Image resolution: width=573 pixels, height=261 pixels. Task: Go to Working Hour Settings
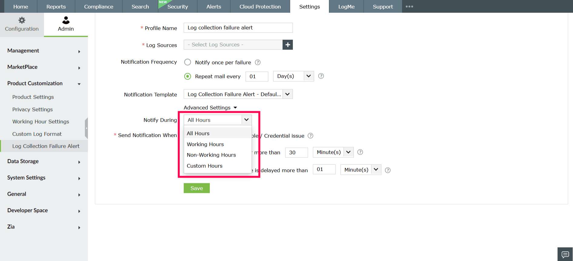[41, 122]
